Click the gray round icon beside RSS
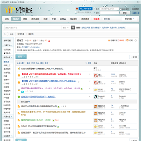This screenshot has height=141, width=141. click(136, 40)
